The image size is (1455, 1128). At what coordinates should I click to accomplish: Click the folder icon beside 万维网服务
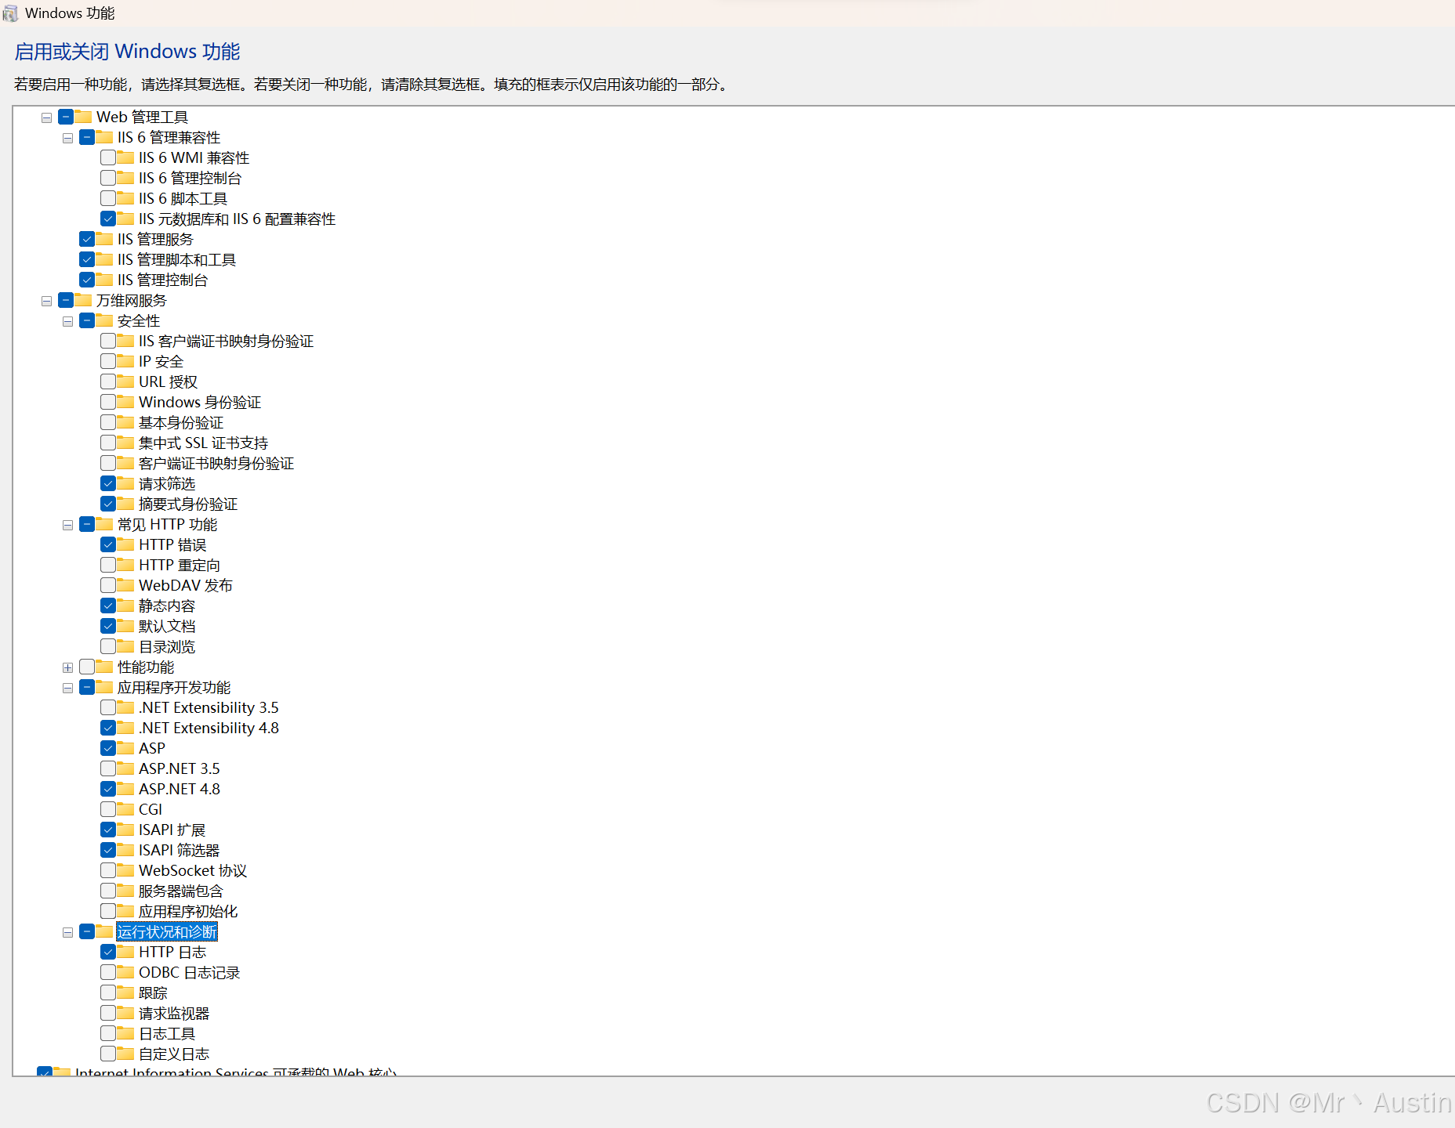[84, 300]
